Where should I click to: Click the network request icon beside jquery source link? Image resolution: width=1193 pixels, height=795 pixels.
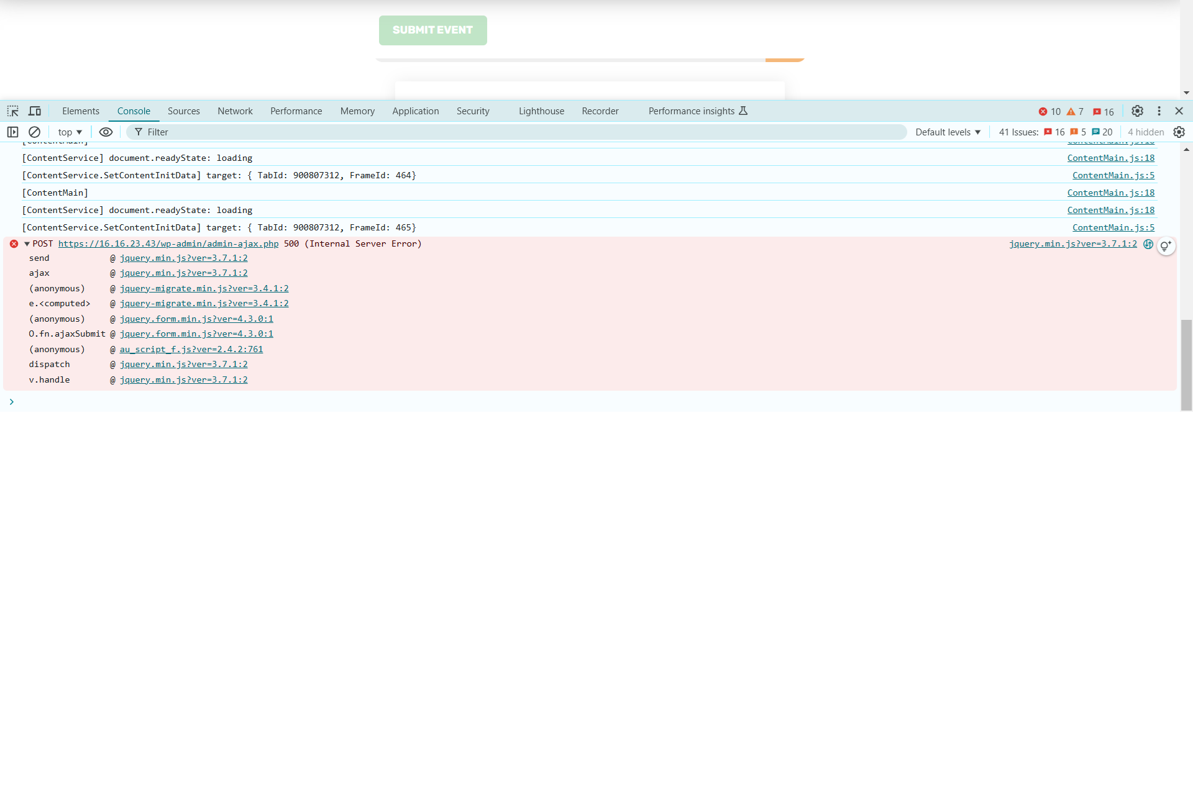[1148, 244]
